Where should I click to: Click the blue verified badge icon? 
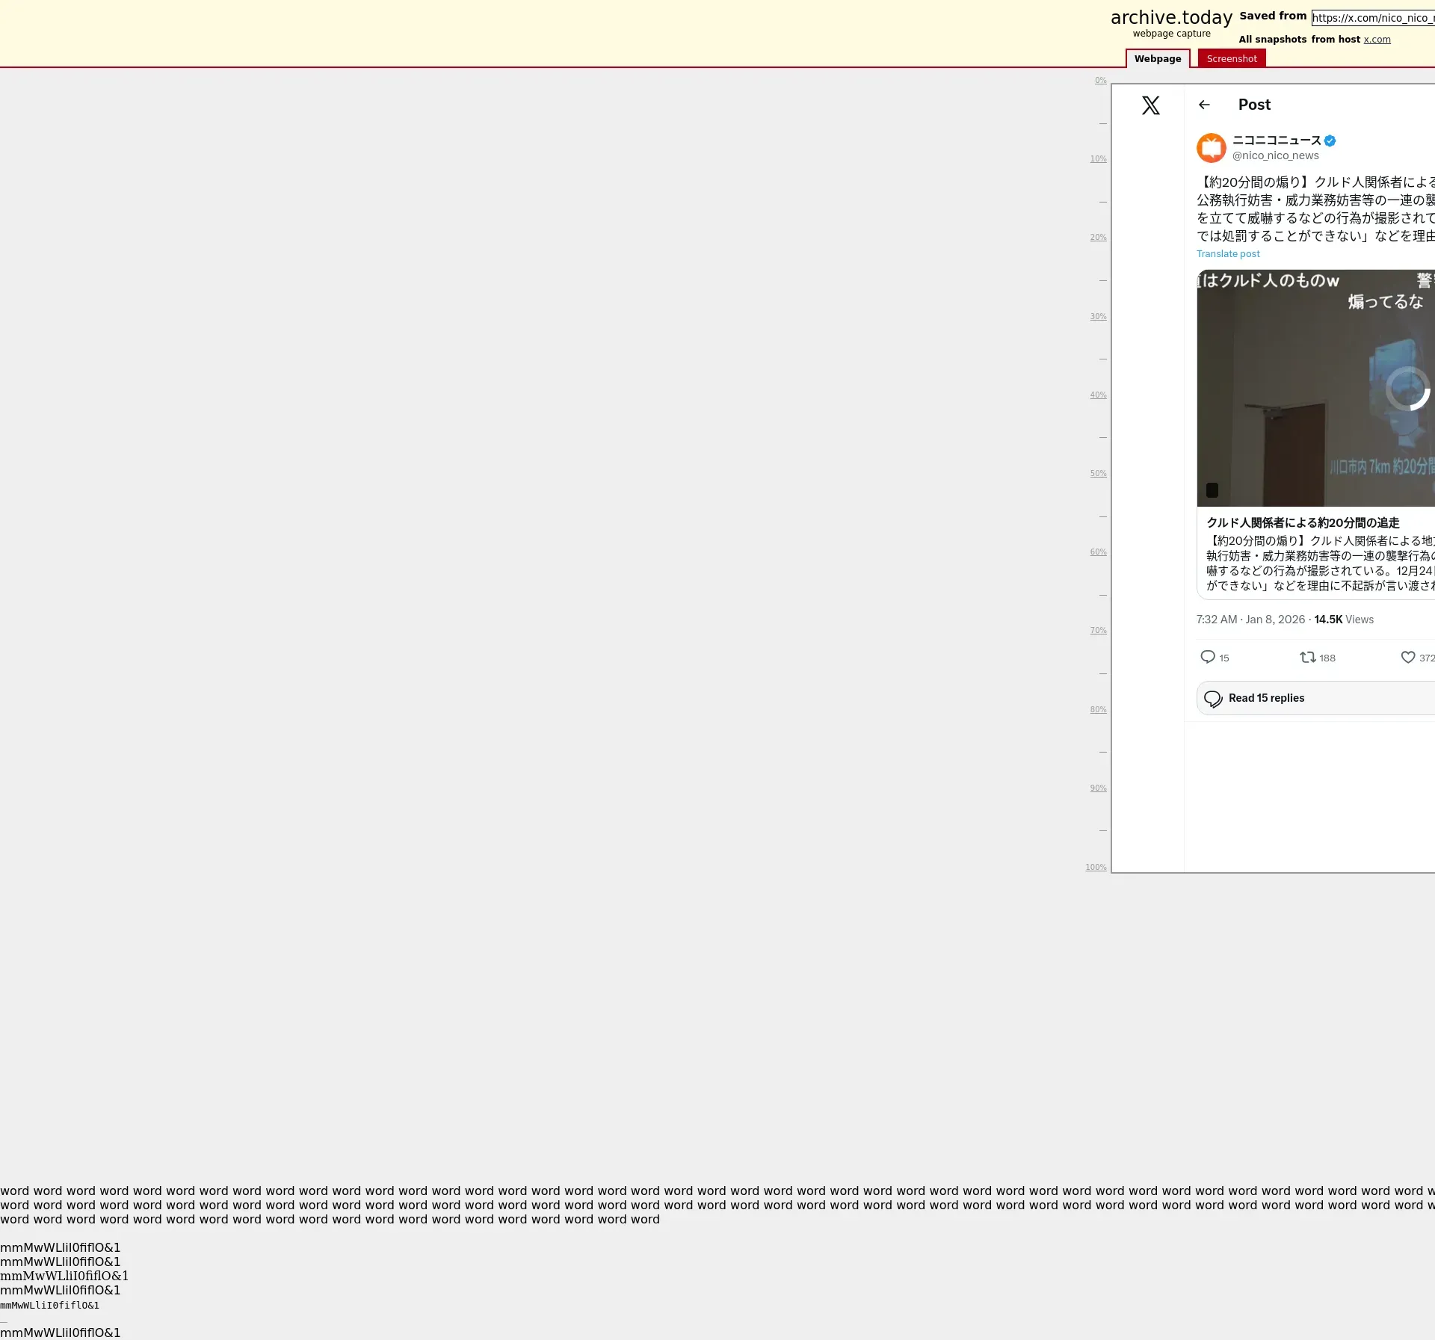pos(1330,141)
